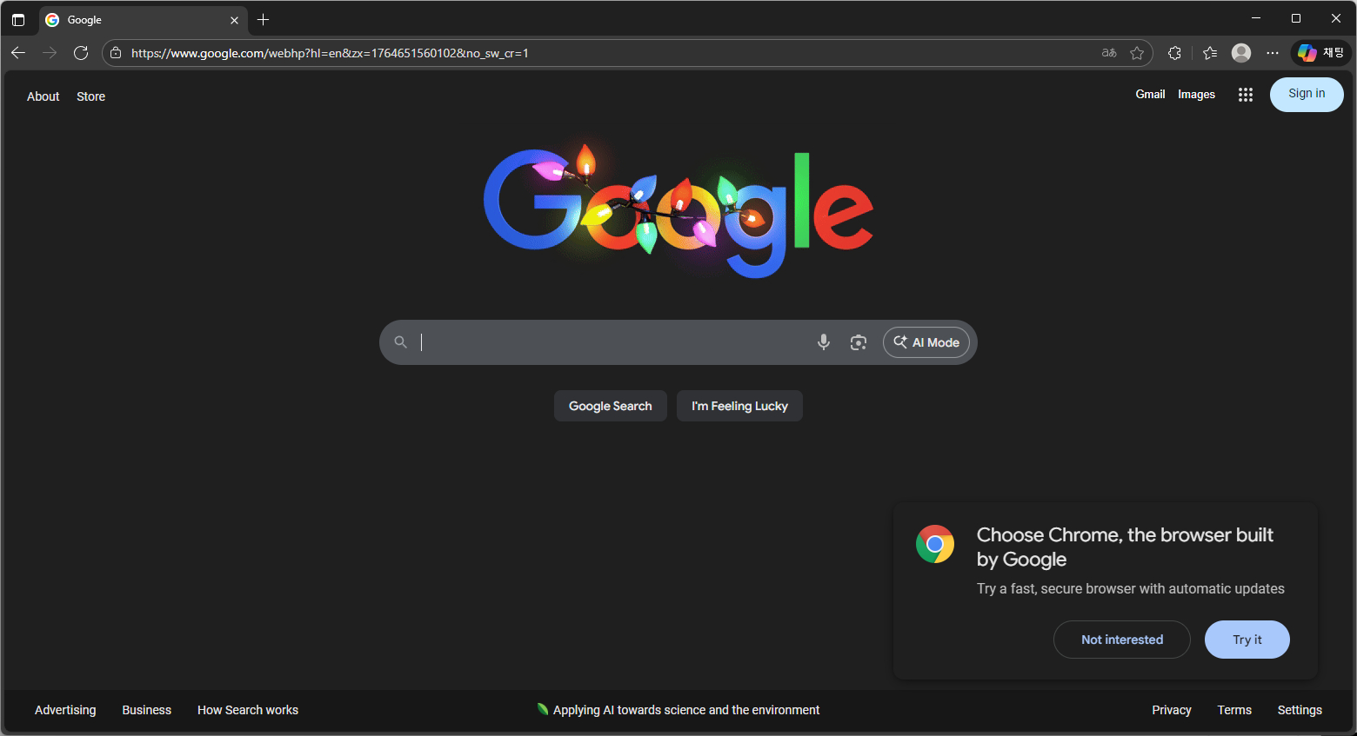The width and height of the screenshot is (1357, 736).
Task: Open the Settings footer menu
Action: pos(1300,710)
